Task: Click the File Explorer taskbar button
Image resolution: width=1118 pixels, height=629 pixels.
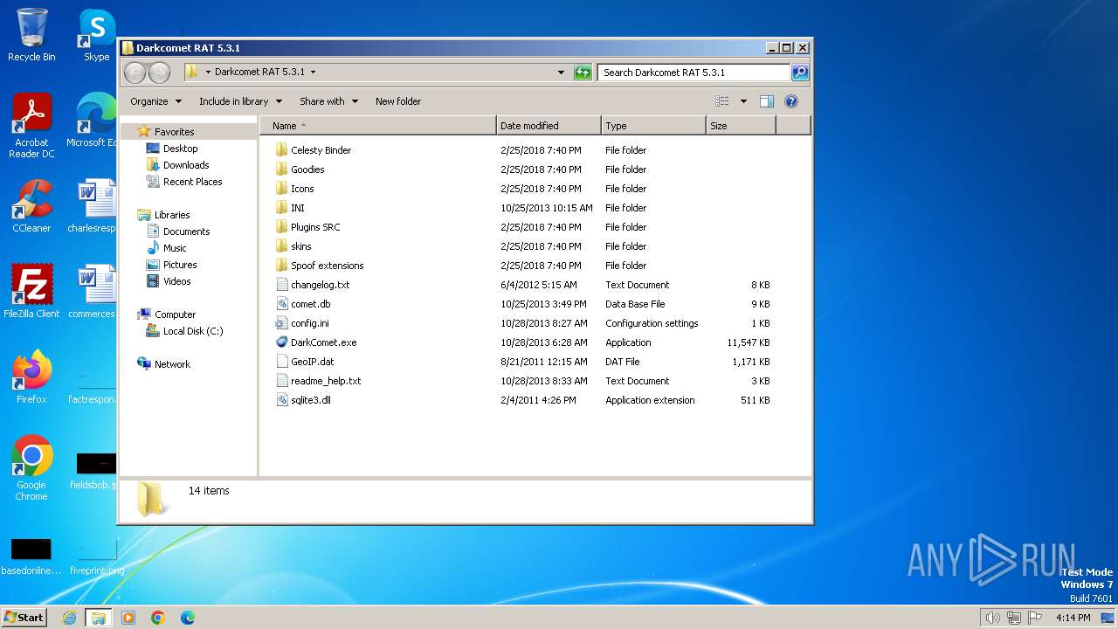Action: (98, 618)
